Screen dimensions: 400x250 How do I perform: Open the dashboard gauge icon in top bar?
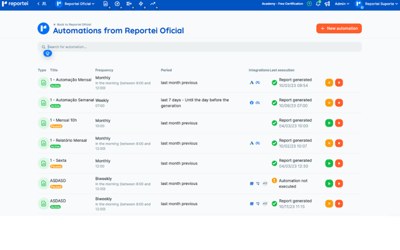pyautogui.click(x=117, y=4)
